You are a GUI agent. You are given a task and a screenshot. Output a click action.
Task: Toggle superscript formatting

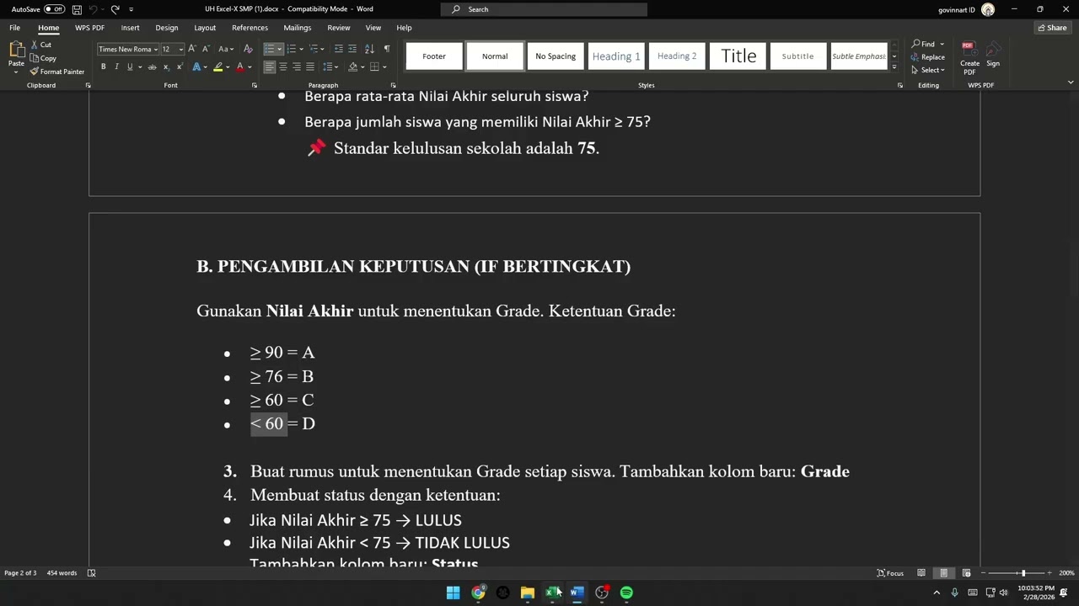(179, 66)
